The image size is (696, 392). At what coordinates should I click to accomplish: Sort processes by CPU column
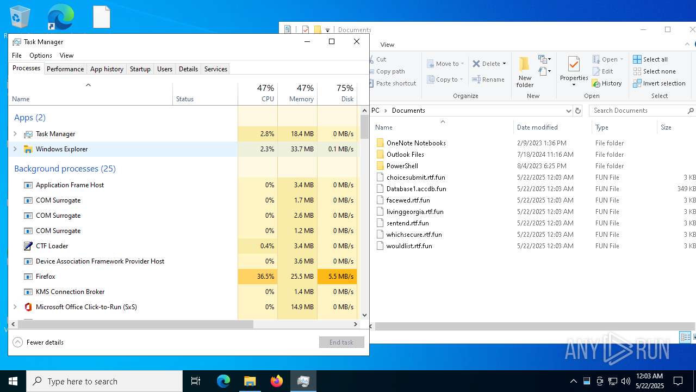tap(258, 93)
